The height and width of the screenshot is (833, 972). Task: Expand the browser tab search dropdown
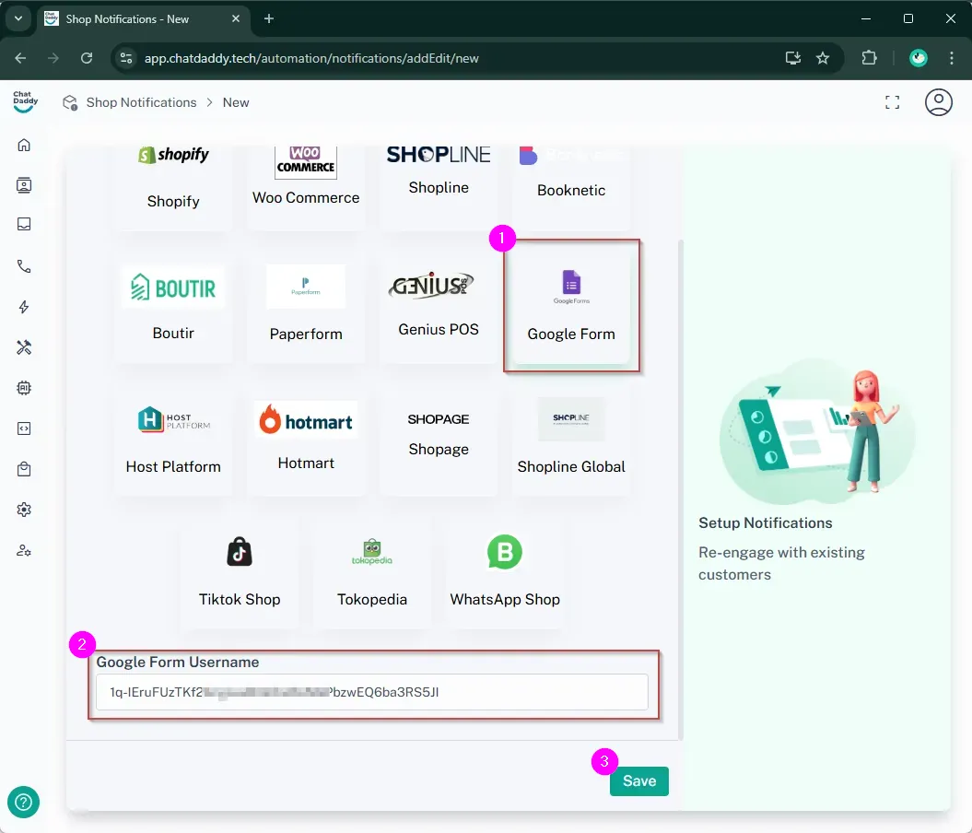(x=18, y=18)
